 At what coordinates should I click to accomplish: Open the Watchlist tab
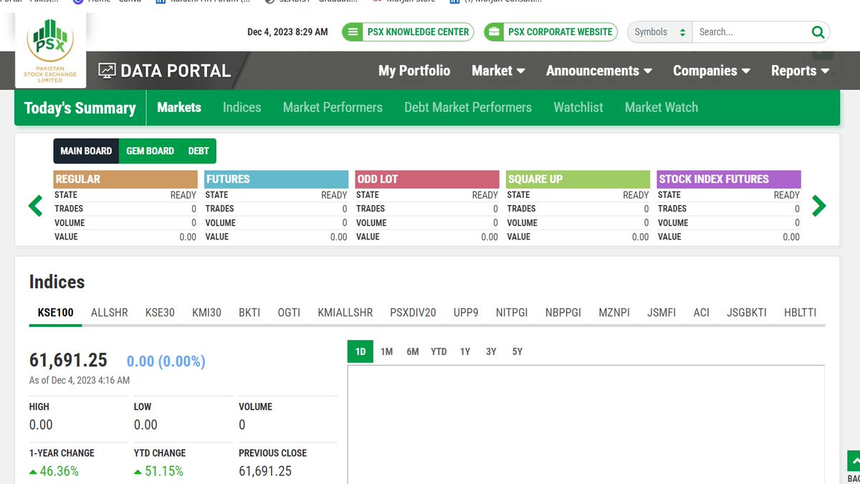[x=578, y=107]
